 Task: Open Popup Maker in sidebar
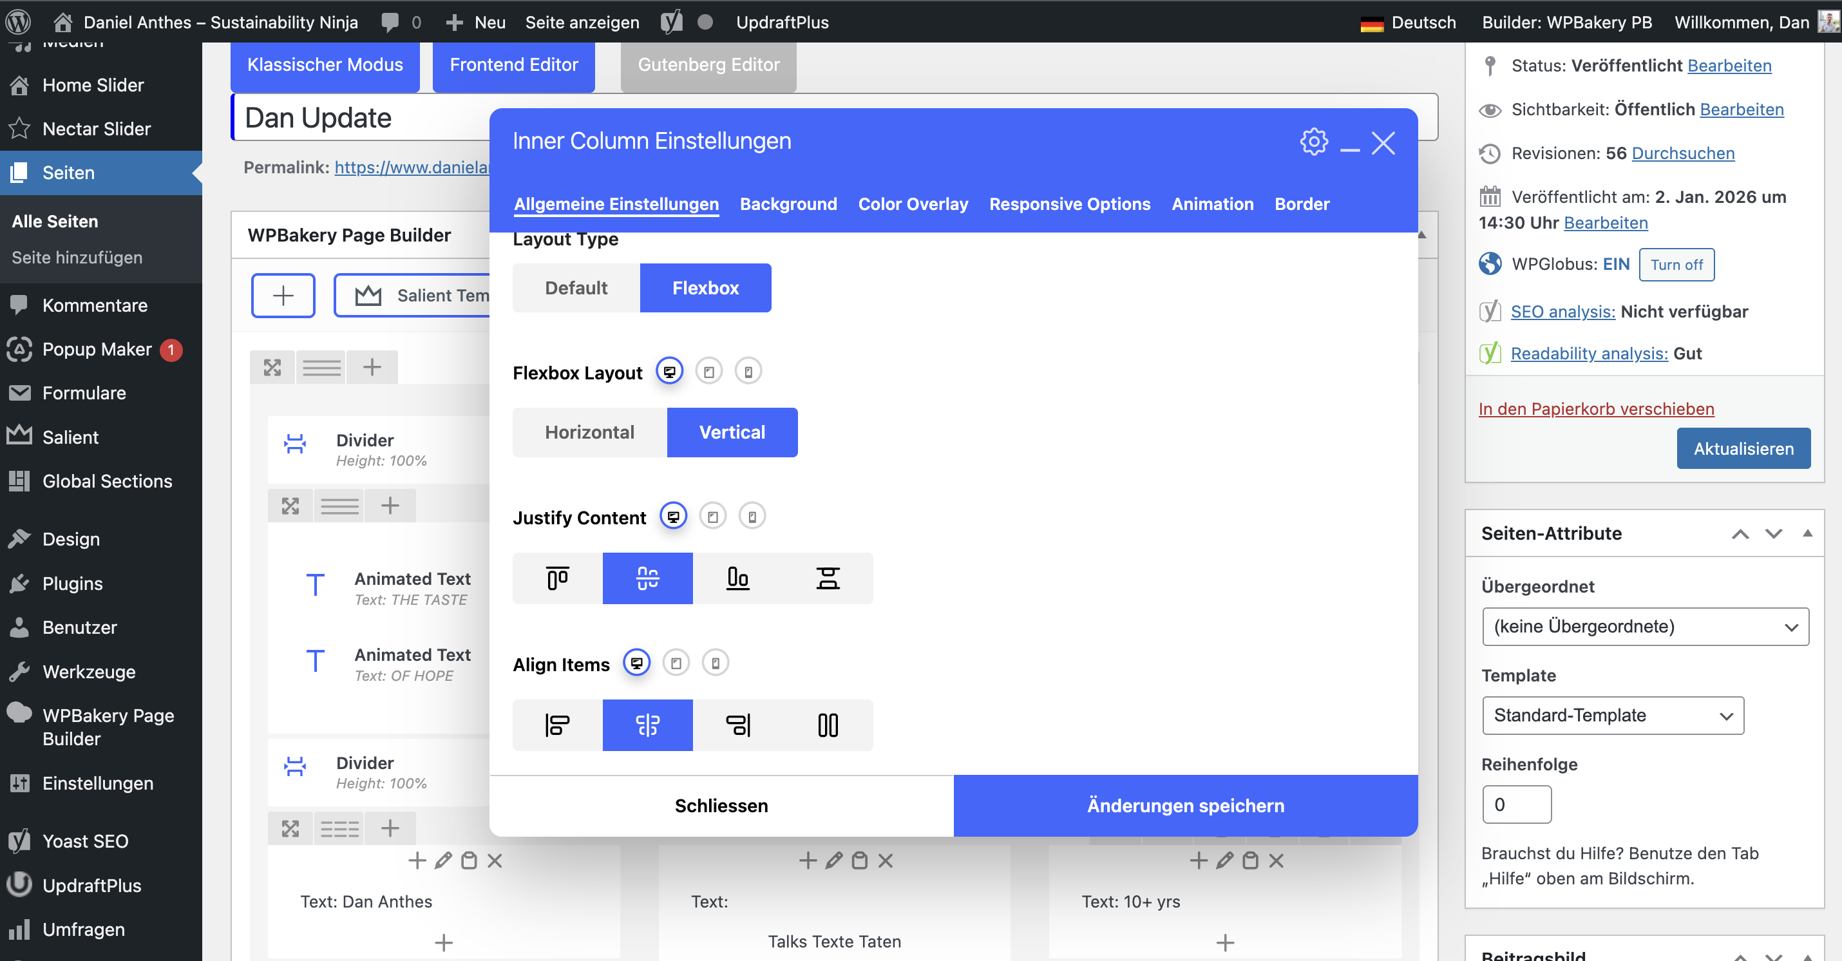[97, 349]
